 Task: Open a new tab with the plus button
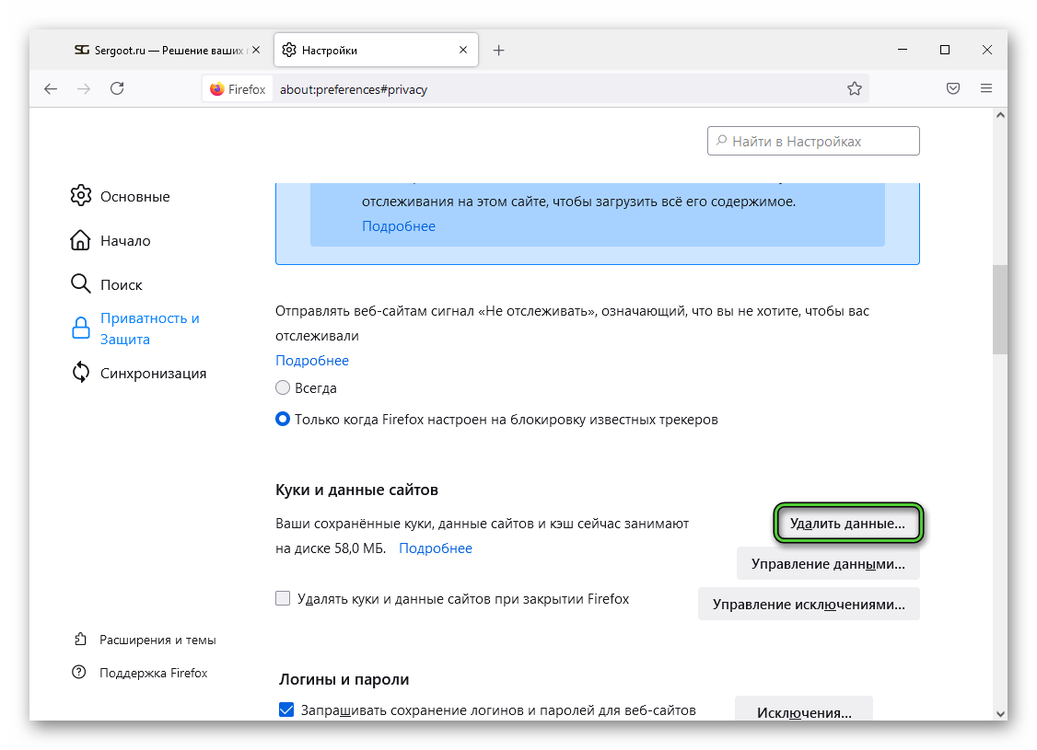498,51
